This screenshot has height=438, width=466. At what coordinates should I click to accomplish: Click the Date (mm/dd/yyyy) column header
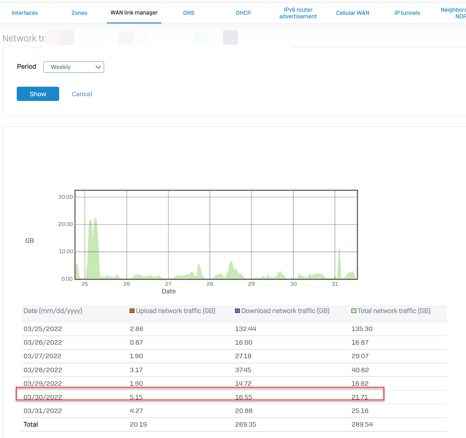pos(53,311)
